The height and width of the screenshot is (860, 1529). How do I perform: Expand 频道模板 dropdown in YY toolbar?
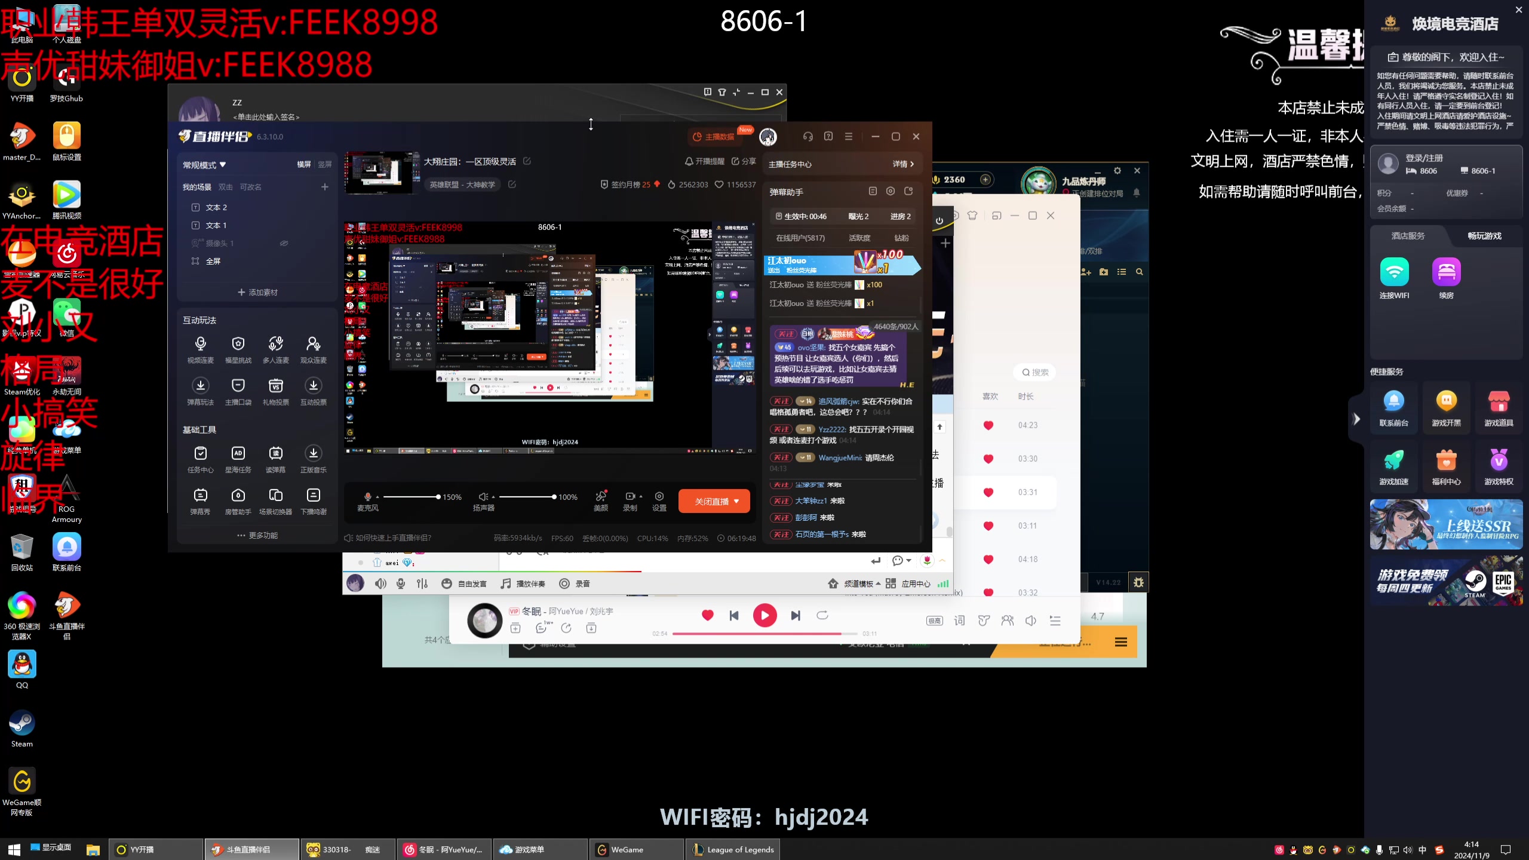point(862,583)
